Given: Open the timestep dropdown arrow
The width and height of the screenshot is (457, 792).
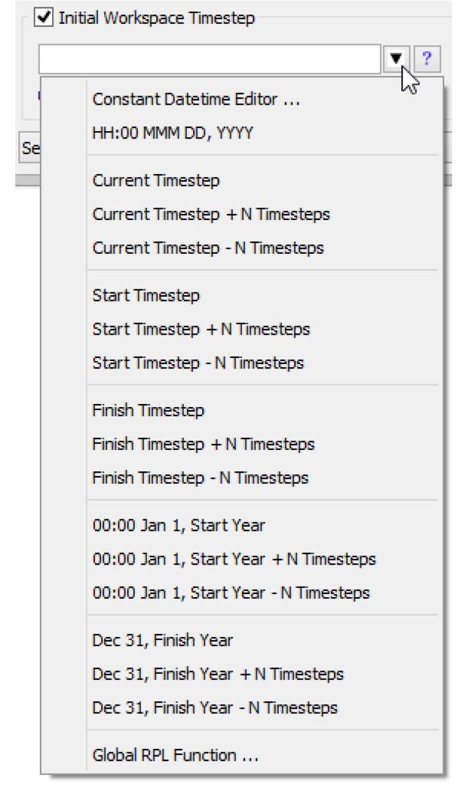Looking at the screenshot, I should [x=396, y=59].
